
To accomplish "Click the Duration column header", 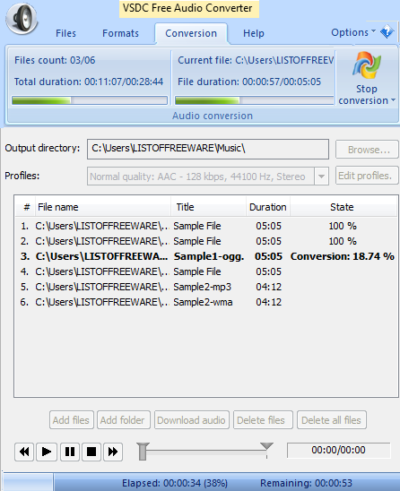I will (x=268, y=207).
